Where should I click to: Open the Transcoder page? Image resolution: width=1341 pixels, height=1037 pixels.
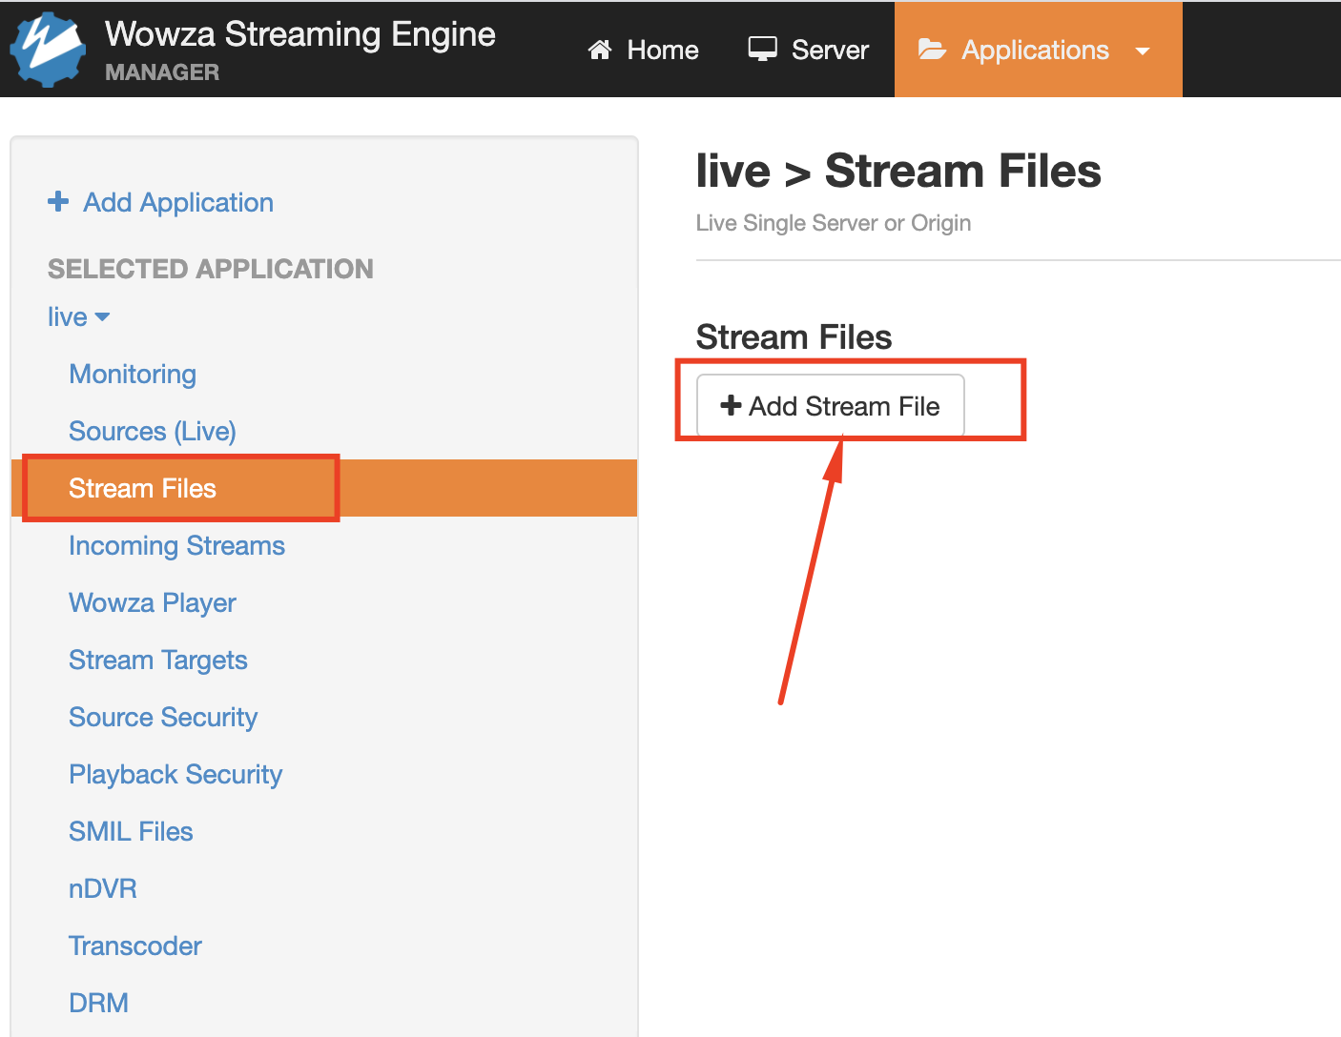point(135,945)
